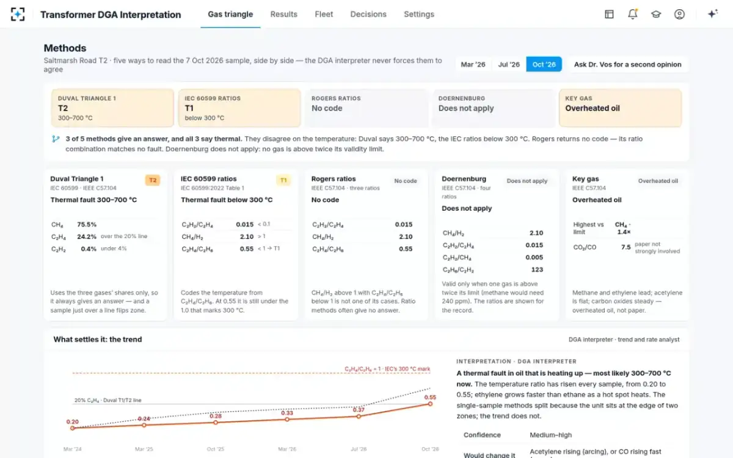Viewport: 733px width, 458px height.
Task: Open the graduation cap learning icon
Action: (x=656, y=14)
